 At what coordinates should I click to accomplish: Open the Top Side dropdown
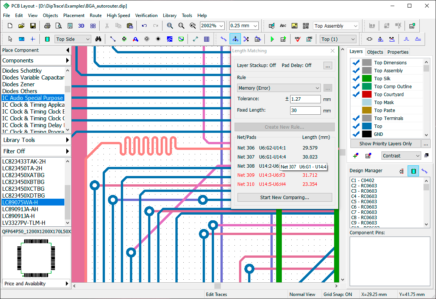point(73,39)
